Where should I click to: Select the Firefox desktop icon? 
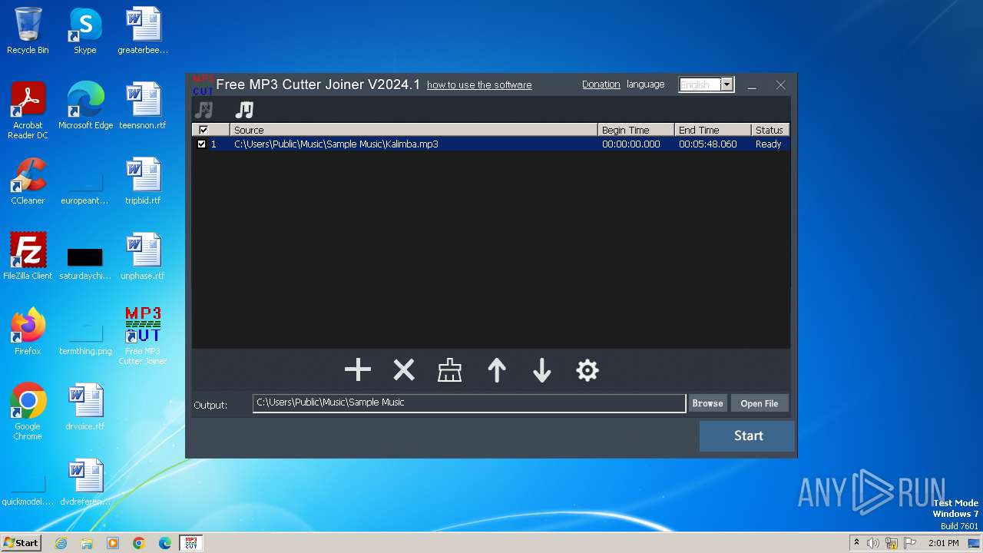click(x=28, y=332)
